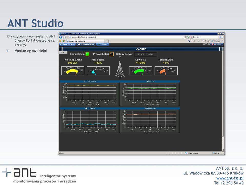Click the address bar with localhost URL
Image resolution: width=246 pixels, height=185 pixels.
coord(126,37)
